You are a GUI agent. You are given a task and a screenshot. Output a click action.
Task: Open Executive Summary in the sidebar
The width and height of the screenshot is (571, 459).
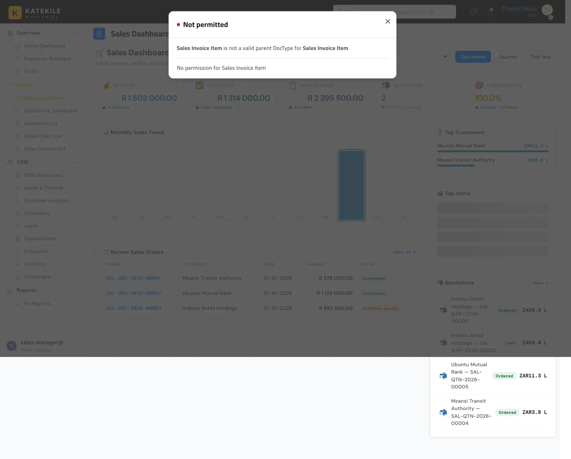[x=47, y=59]
